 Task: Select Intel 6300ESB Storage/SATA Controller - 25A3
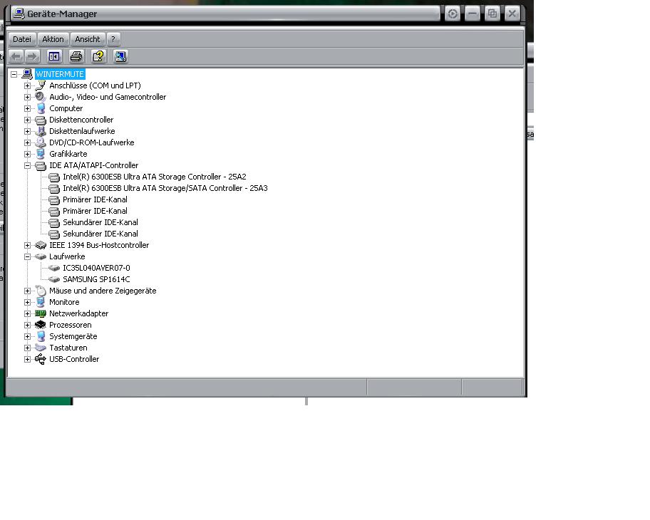[165, 188]
